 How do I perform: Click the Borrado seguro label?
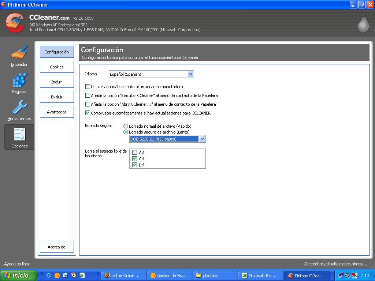coord(99,125)
